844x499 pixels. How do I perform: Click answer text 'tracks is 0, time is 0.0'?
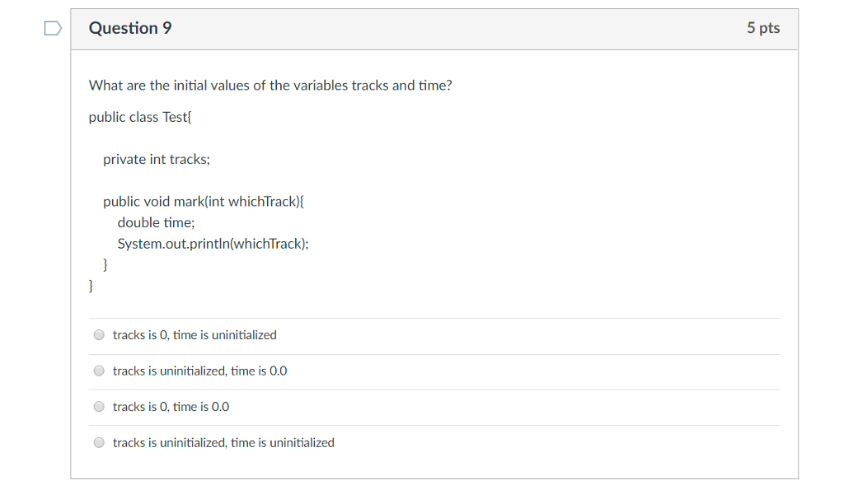coord(171,407)
